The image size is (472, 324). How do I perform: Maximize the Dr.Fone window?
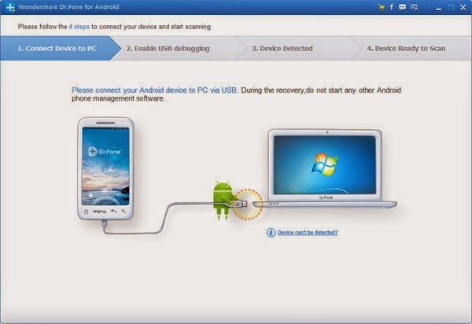pyautogui.click(x=451, y=8)
